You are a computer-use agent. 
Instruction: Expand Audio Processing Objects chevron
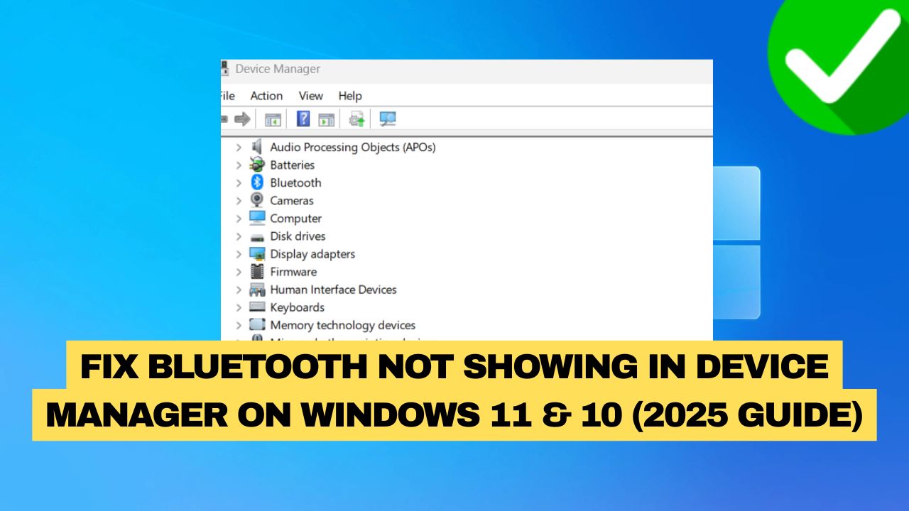239,147
